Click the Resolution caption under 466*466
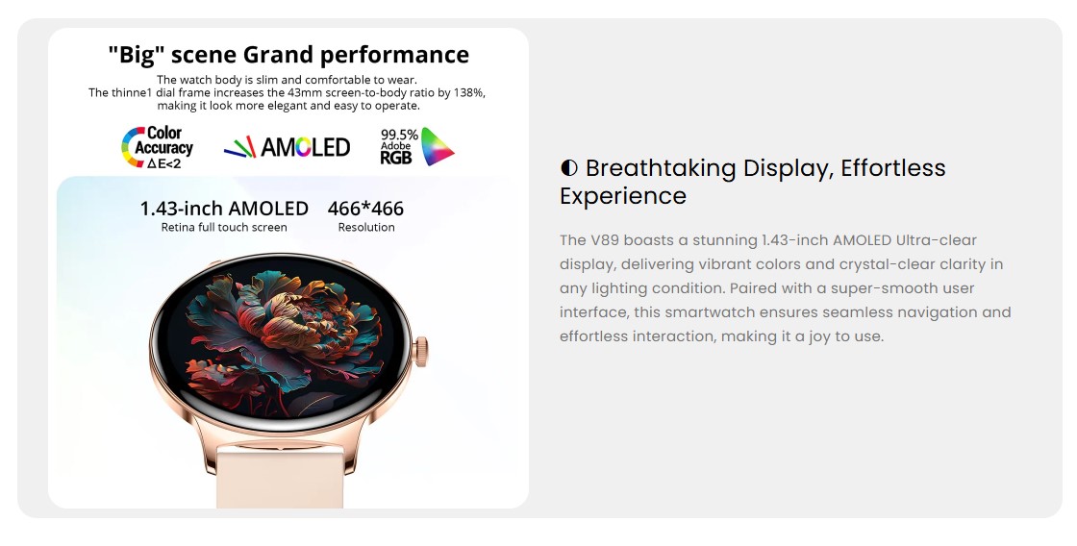 [366, 227]
